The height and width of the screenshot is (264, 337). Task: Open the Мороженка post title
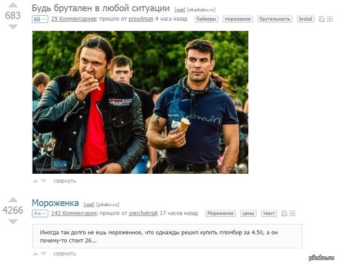[x=55, y=203]
